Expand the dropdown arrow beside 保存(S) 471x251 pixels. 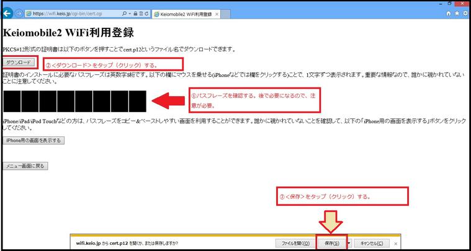pos(350,243)
